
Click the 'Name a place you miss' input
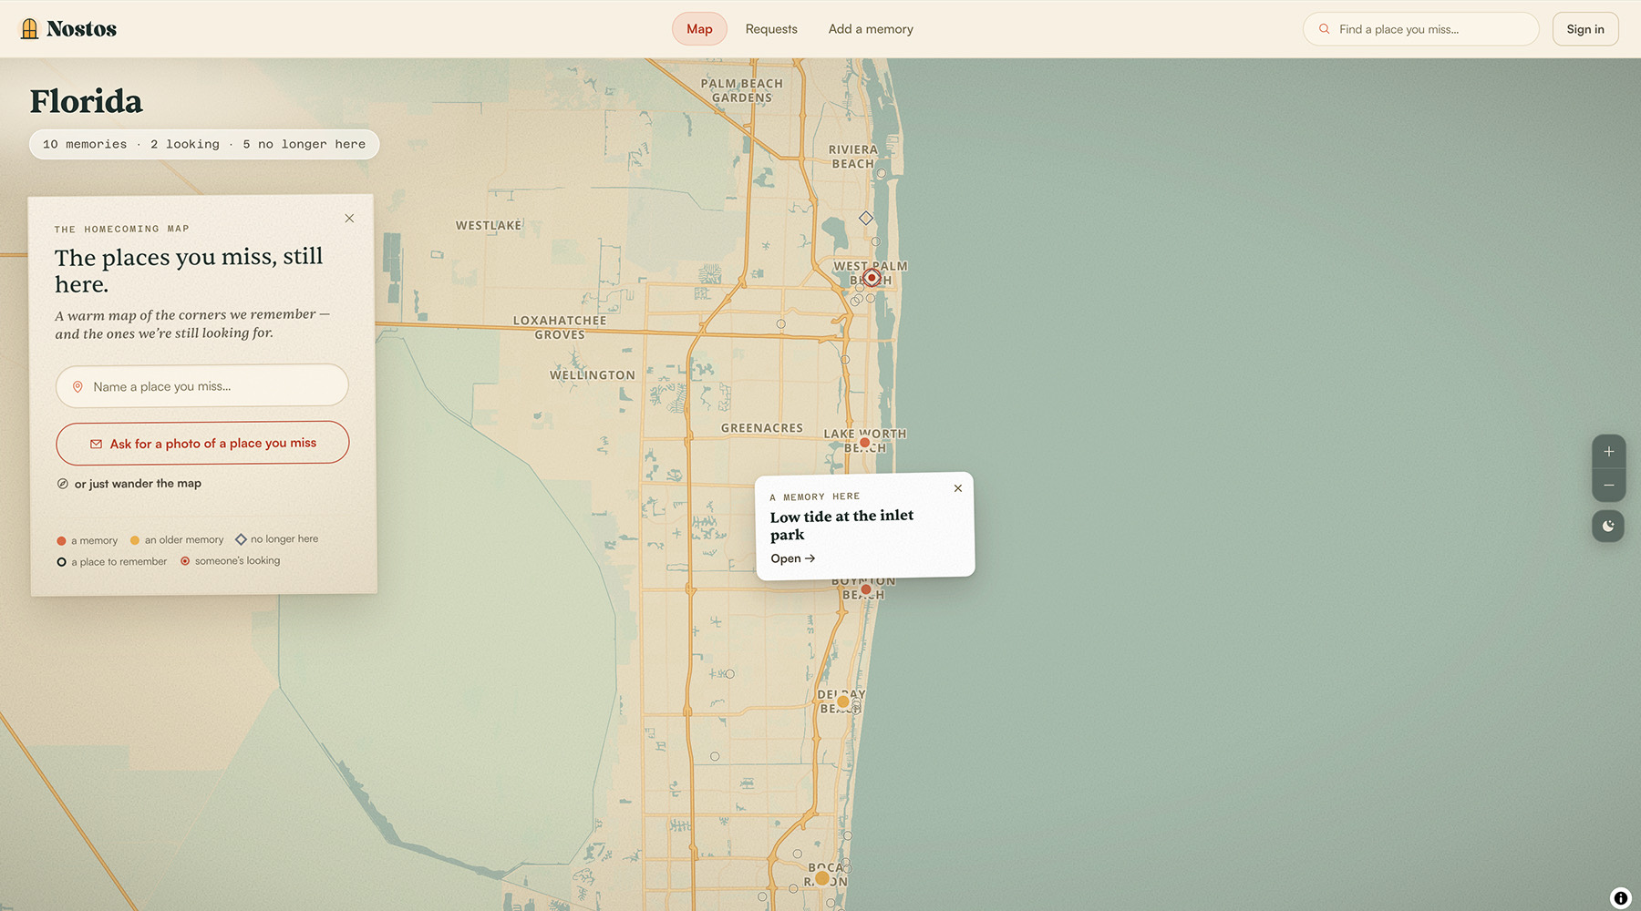pyautogui.click(x=202, y=386)
